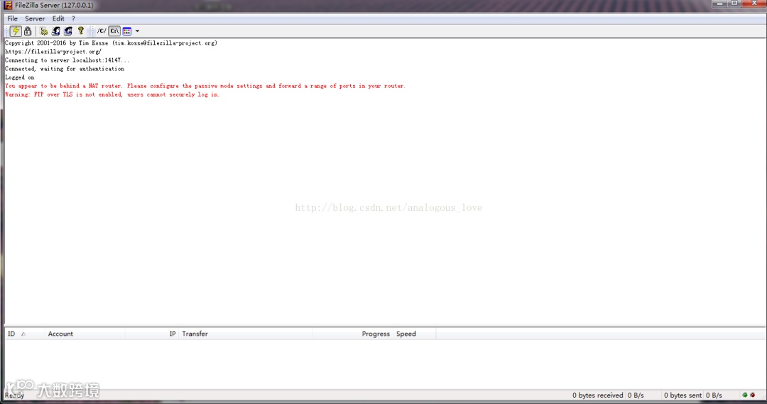Screen dimensions: 767x404
Task: Click the FileZilla icon in title bar
Action: pyautogui.click(x=9, y=6)
